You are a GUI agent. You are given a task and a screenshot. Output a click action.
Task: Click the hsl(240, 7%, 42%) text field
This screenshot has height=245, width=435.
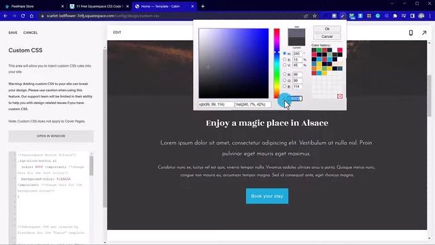253,104
